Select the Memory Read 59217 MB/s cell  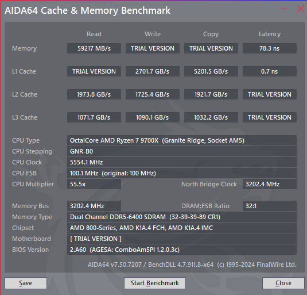(x=94, y=48)
